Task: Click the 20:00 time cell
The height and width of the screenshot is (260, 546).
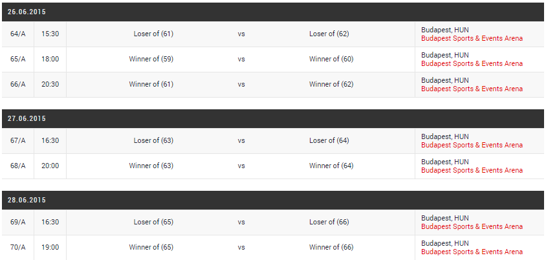Action: click(50, 166)
